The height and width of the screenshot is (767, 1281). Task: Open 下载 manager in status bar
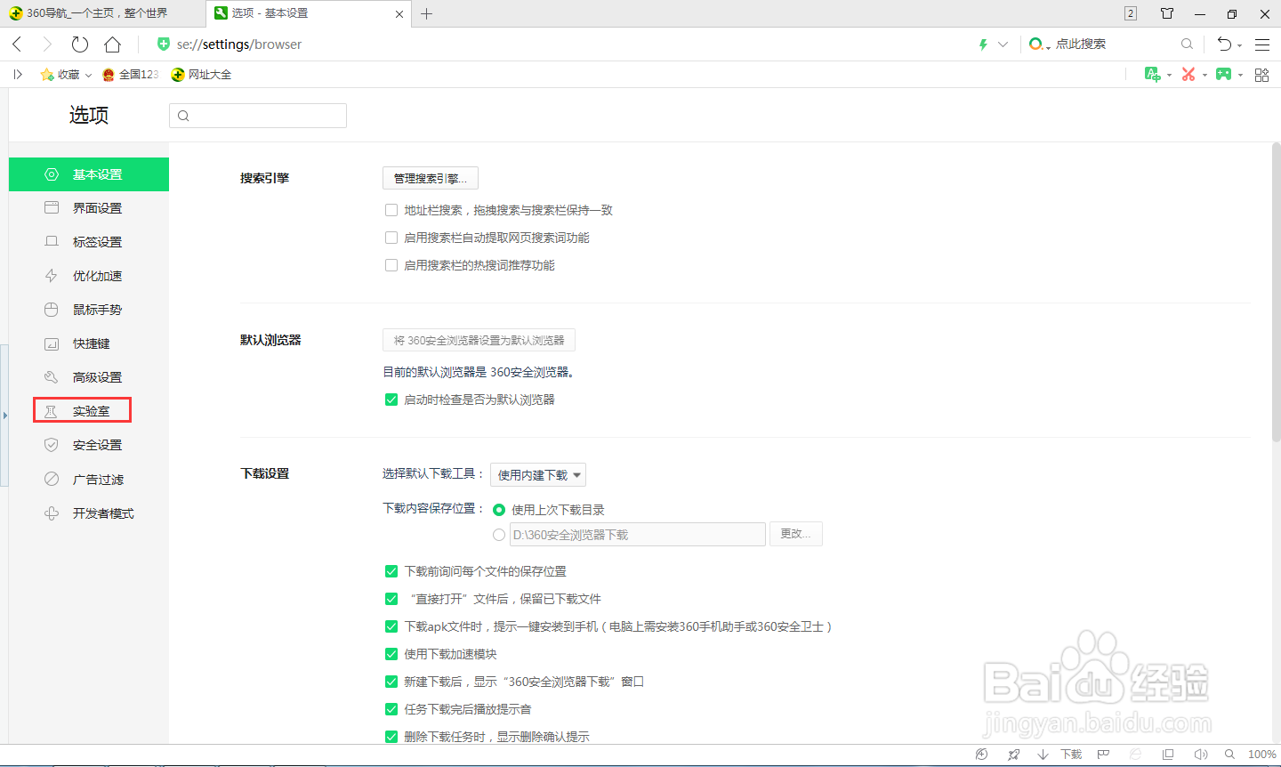[1060, 755]
